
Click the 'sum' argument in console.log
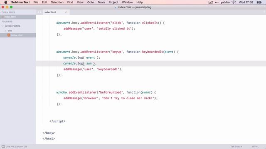(x=89, y=63)
